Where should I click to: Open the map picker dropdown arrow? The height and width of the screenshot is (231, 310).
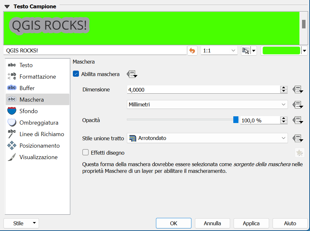coord(254,51)
